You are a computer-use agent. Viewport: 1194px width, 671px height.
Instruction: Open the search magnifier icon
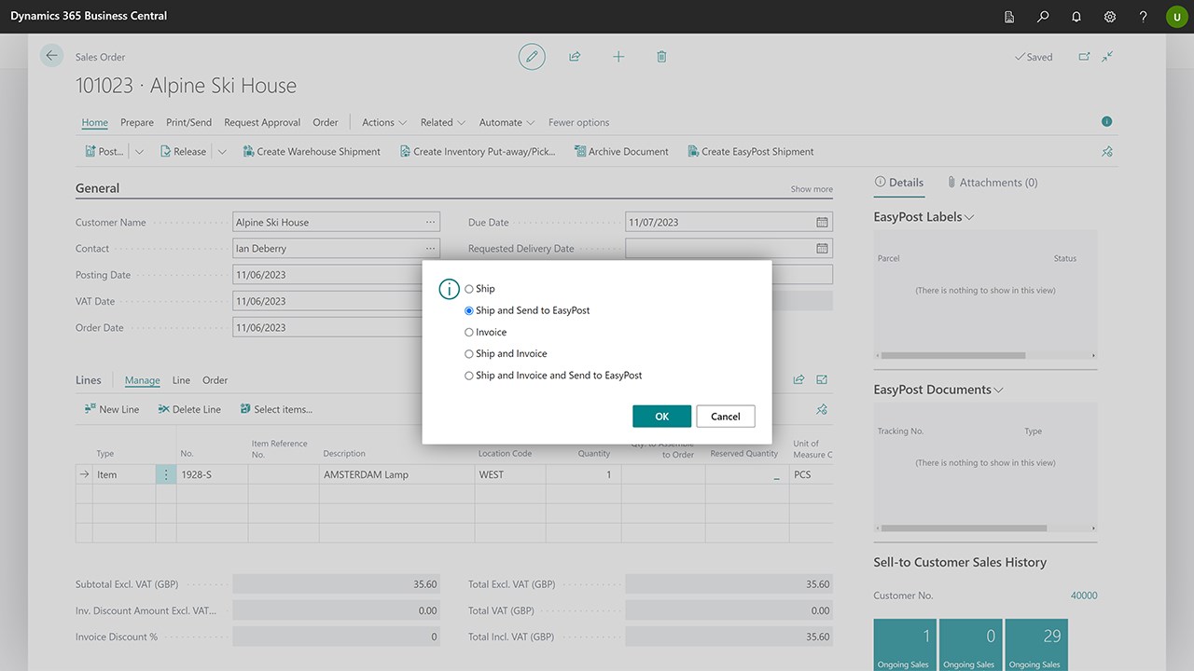pos(1043,17)
